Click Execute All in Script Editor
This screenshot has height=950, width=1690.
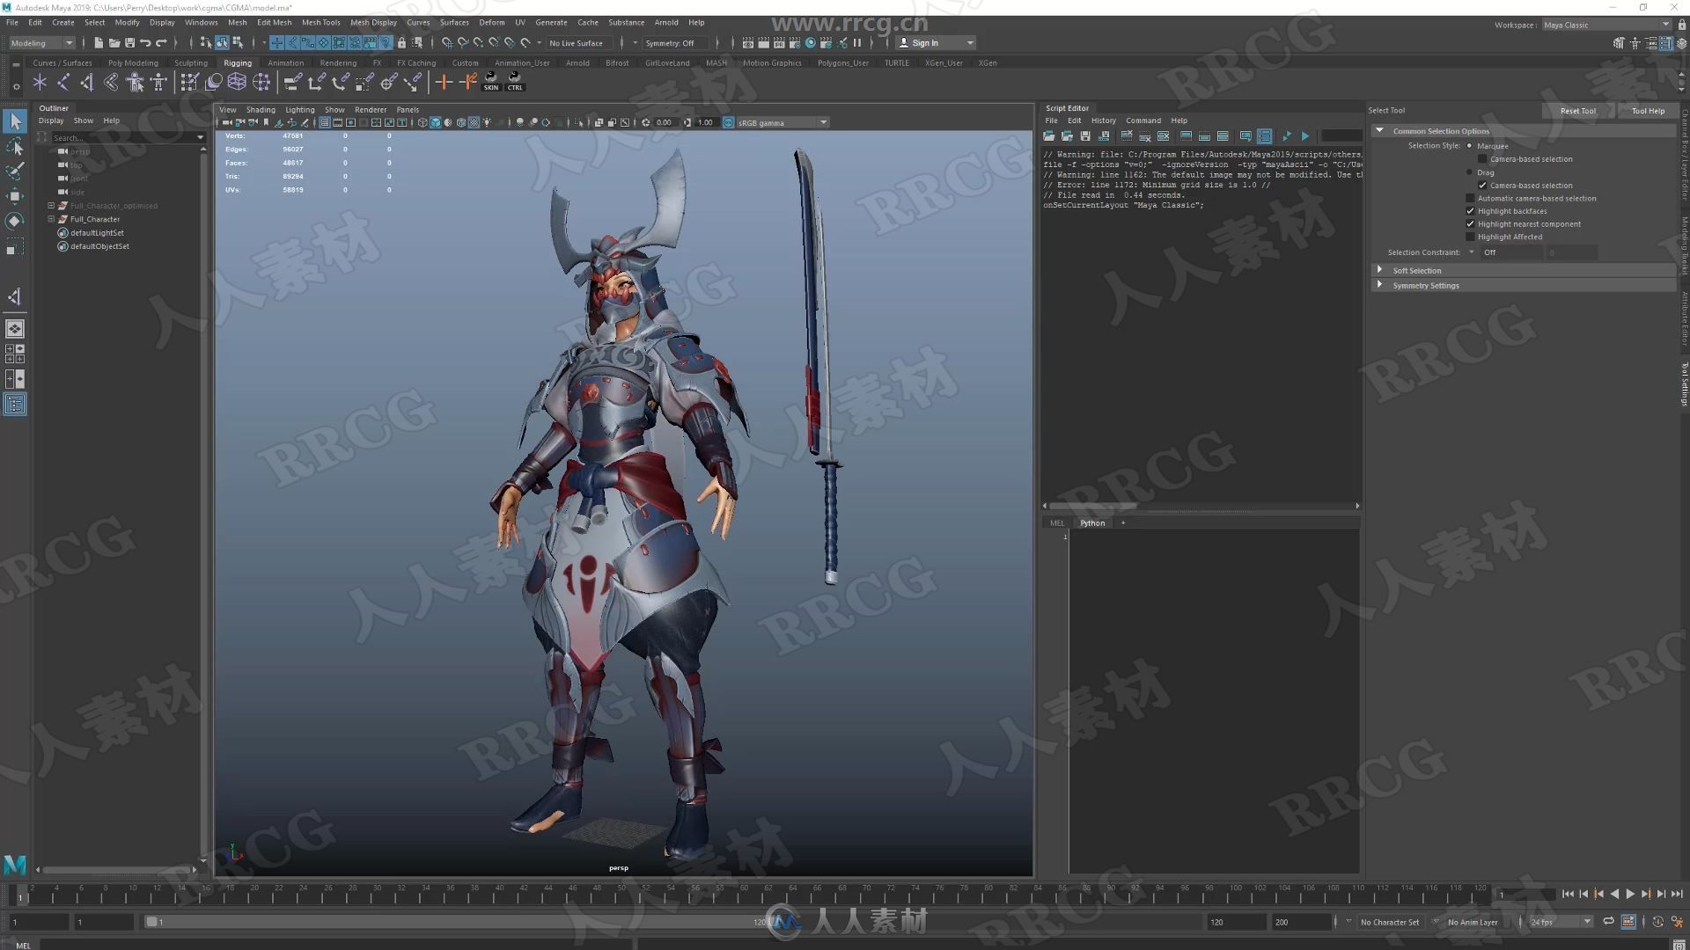[1305, 136]
